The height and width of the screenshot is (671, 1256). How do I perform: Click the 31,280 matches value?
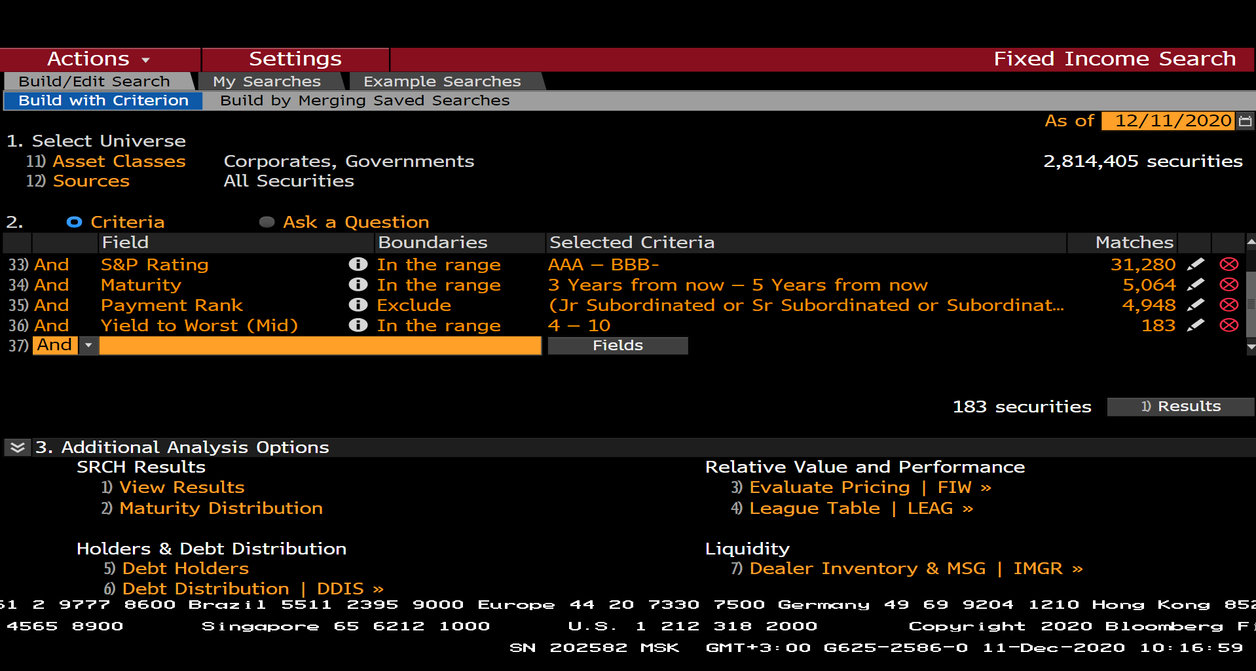tap(1143, 264)
